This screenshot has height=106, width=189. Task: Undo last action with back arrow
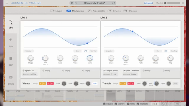[x=163, y=104]
